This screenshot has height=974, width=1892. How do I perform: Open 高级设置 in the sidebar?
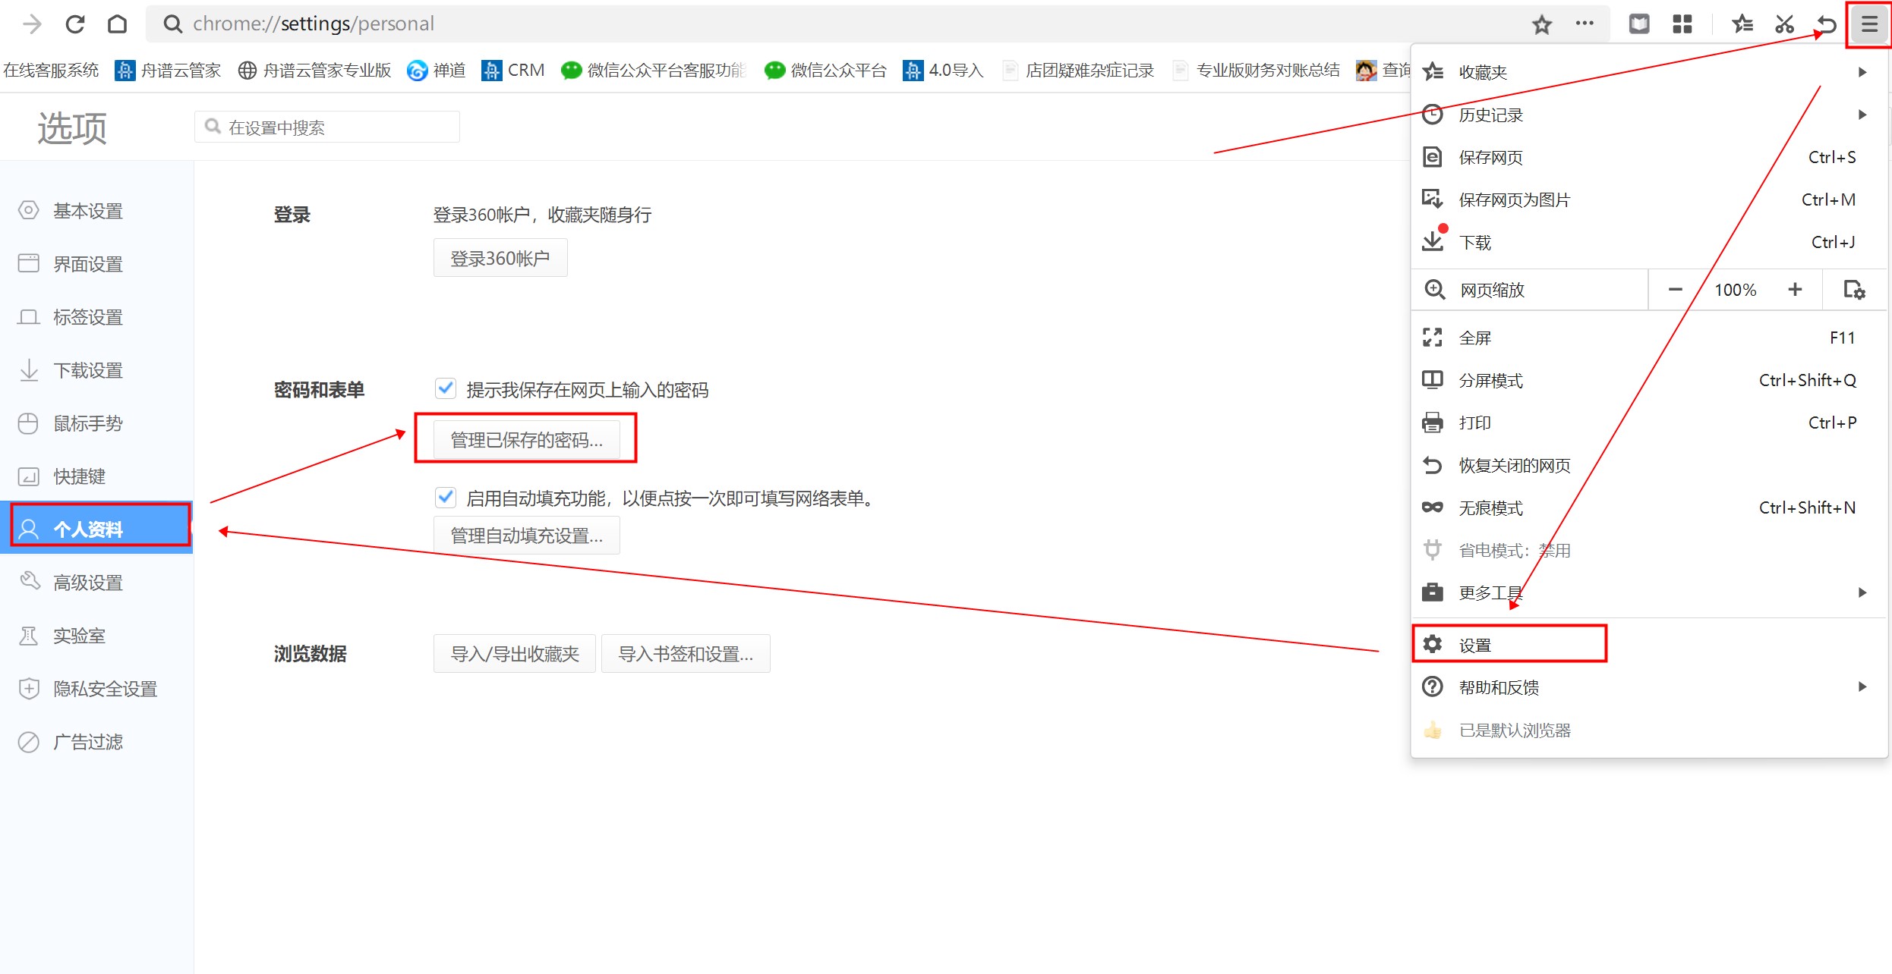click(88, 583)
